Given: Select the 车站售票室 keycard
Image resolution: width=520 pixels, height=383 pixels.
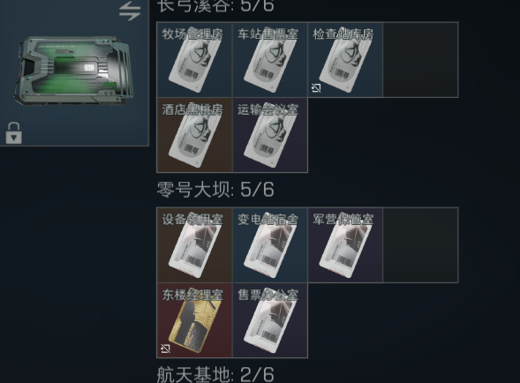Looking at the screenshot, I should (x=270, y=60).
